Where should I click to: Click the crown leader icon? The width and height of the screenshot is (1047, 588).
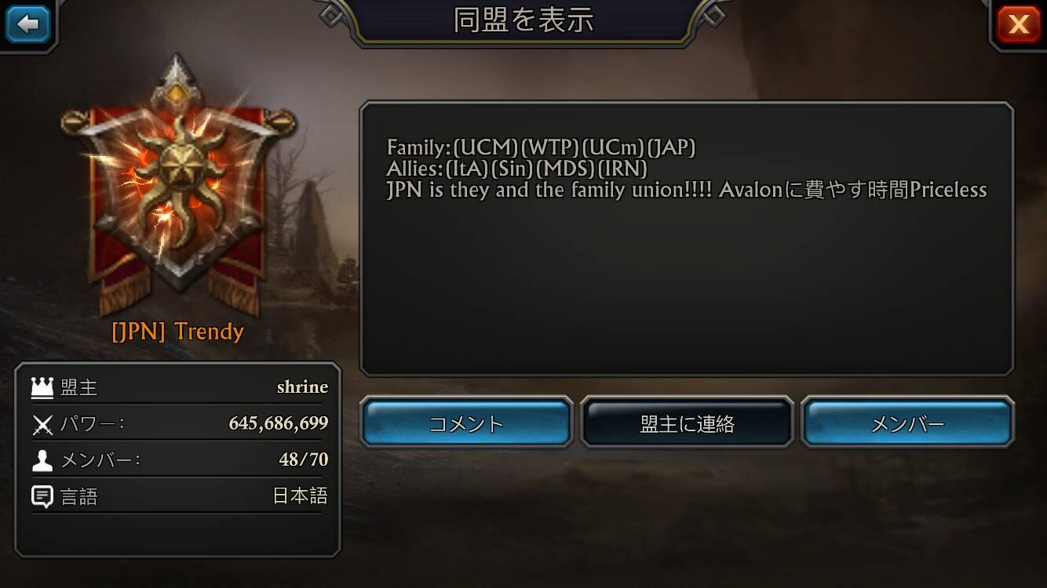click(x=42, y=387)
